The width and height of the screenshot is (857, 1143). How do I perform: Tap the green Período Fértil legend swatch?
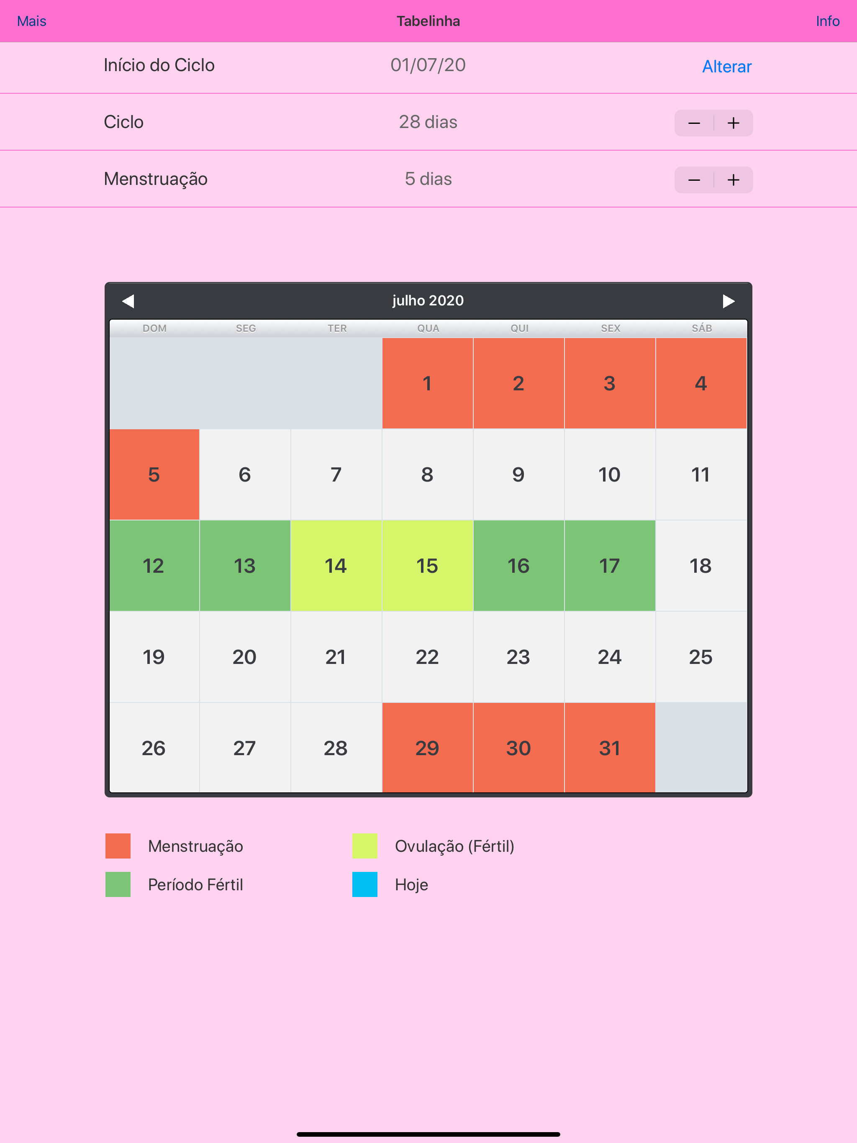point(118,884)
